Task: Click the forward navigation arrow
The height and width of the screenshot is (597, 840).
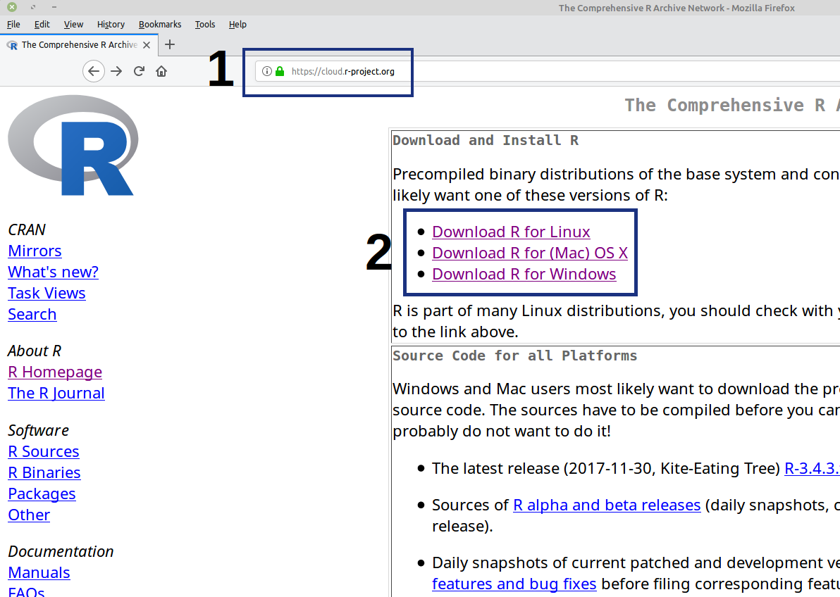Action: (x=116, y=71)
